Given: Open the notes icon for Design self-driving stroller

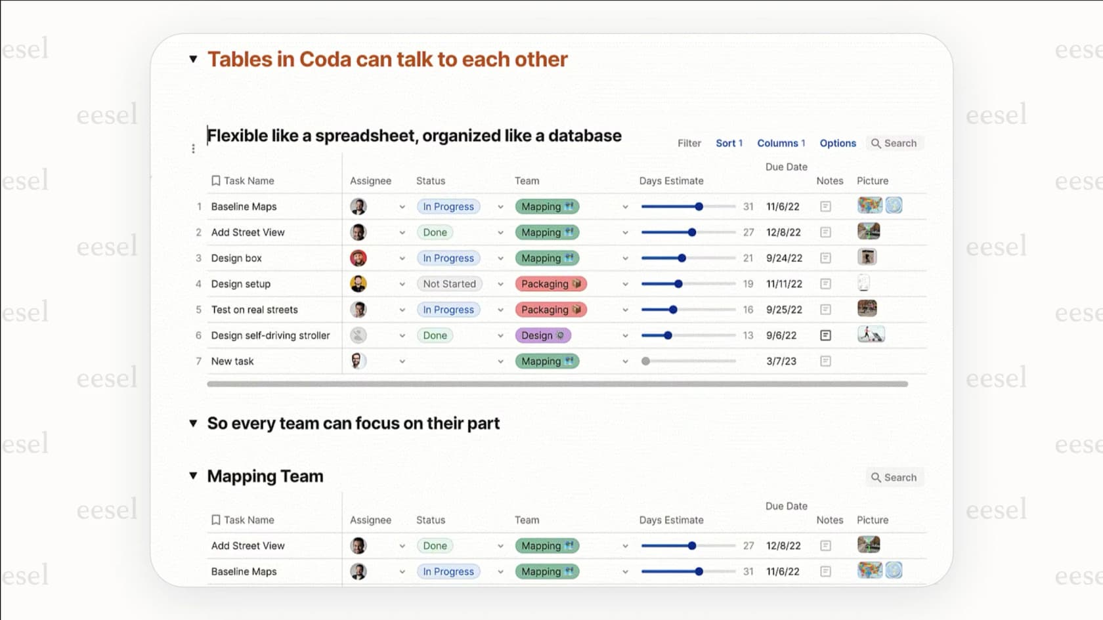Looking at the screenshot, I should point(825,335).
